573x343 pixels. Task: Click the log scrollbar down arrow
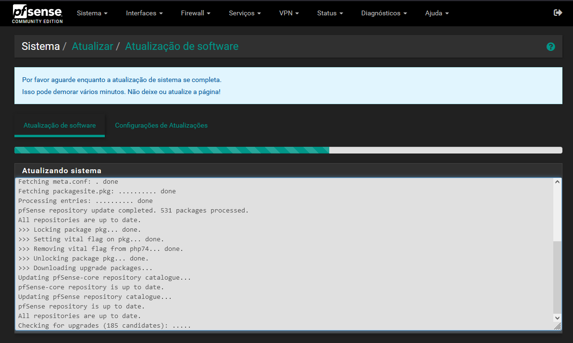557,318
